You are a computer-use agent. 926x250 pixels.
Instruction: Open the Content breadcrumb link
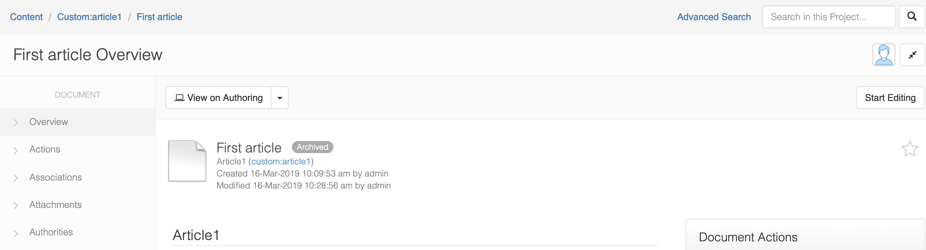26,17
